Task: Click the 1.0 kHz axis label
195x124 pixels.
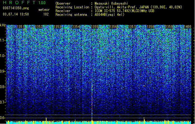Action: (x=3, y=56)
